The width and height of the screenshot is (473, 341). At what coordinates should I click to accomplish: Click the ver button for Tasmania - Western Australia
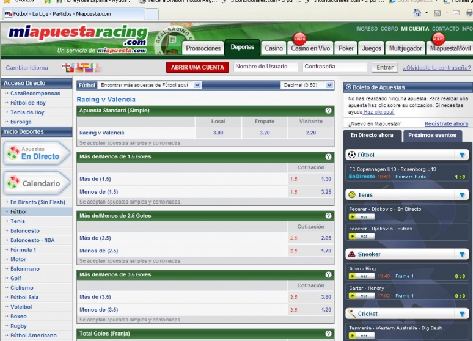point(362,335)
